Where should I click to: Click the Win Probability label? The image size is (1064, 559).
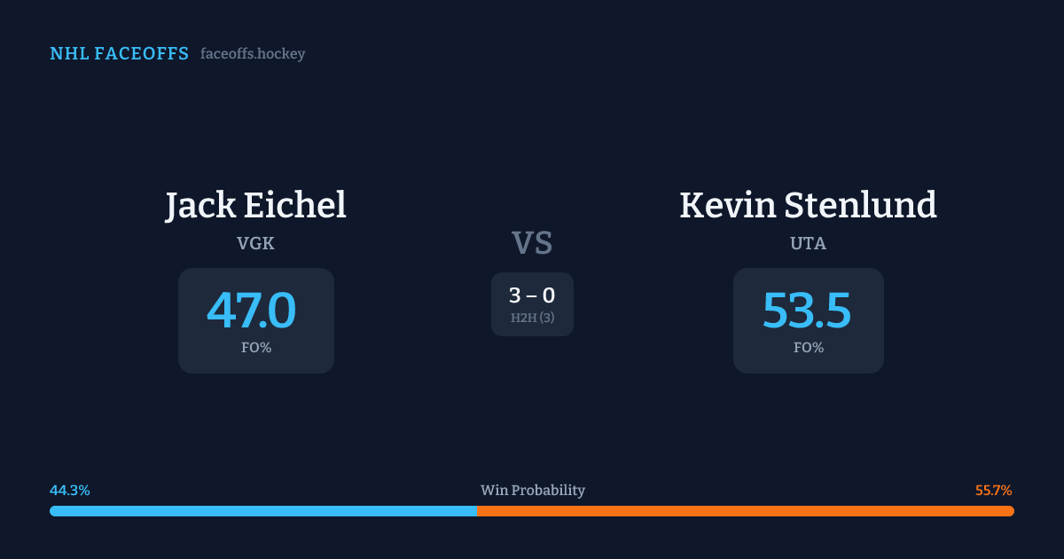[x=532, y=491]
